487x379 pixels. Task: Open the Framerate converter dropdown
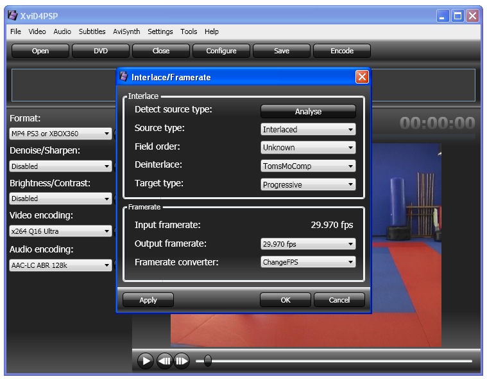[308, 262]
